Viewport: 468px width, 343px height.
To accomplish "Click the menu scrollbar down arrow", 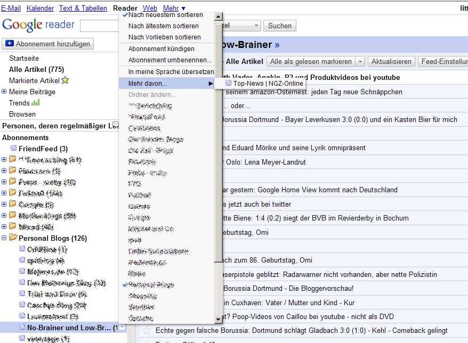I will point(218,319).
